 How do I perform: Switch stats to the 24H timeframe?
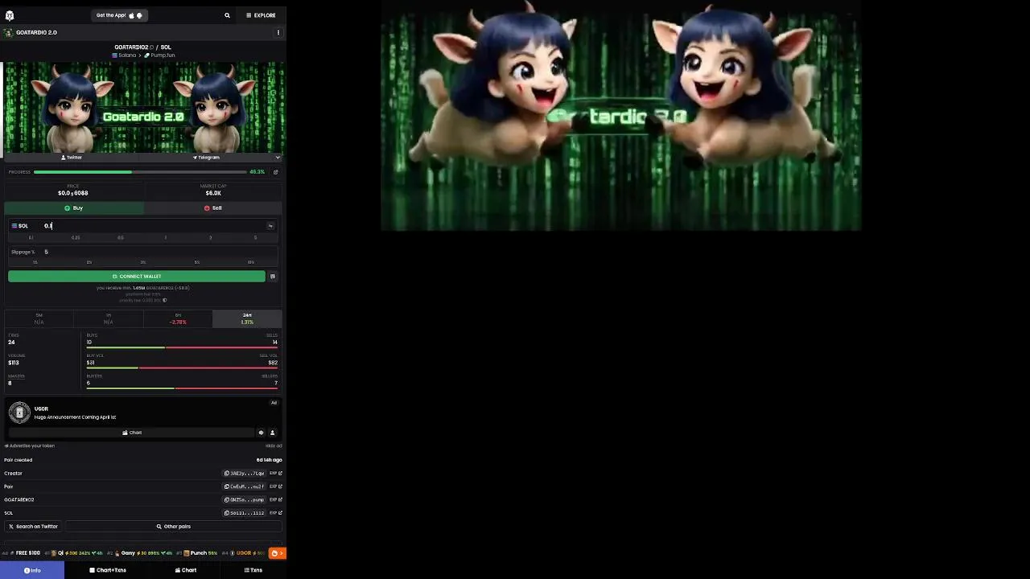pos(247,318)
